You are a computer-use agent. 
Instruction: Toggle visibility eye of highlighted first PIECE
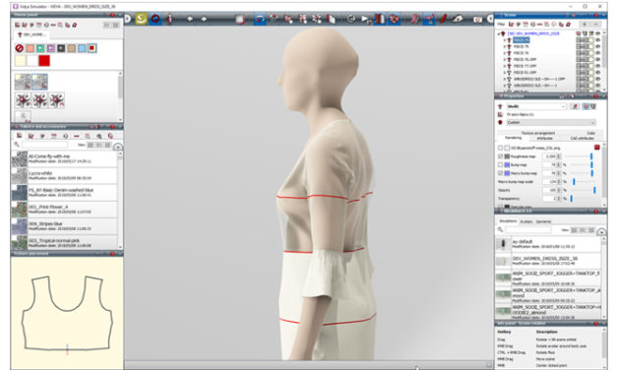click(x=597, y=40)
